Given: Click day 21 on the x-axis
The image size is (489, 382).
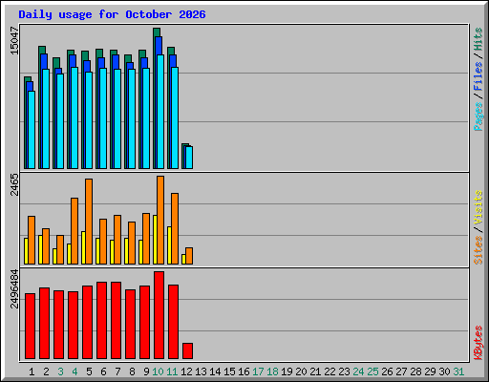Looking at the screenshot, I should [315, 371].
